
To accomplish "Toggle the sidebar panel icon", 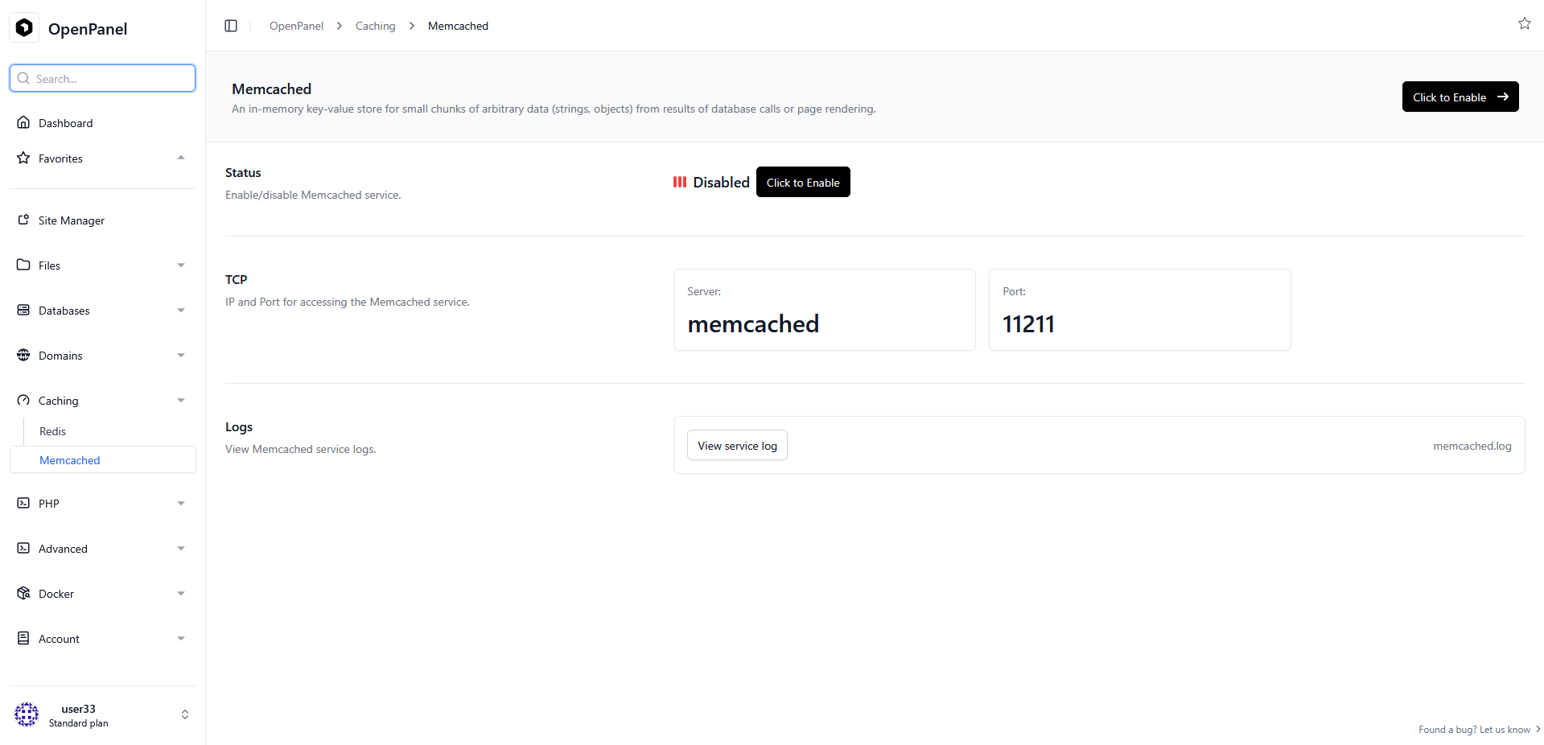I will coord(231,25).
